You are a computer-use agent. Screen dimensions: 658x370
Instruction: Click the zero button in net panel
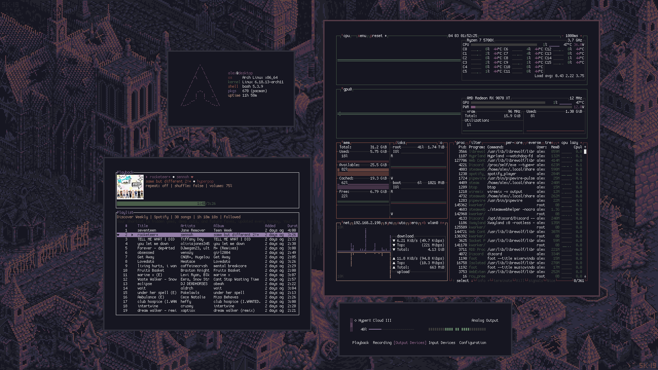coord(414,223)
